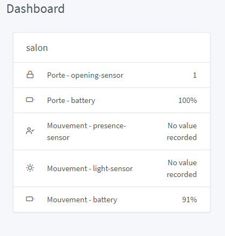Select the Mouvement - presence-sensor label

point(86,131)
